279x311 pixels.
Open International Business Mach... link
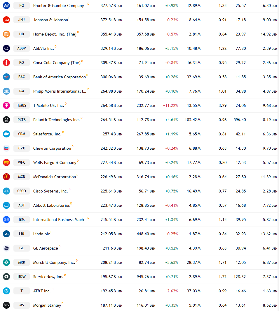60,220
